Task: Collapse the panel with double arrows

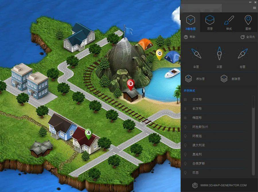Action: coord(250,2)
